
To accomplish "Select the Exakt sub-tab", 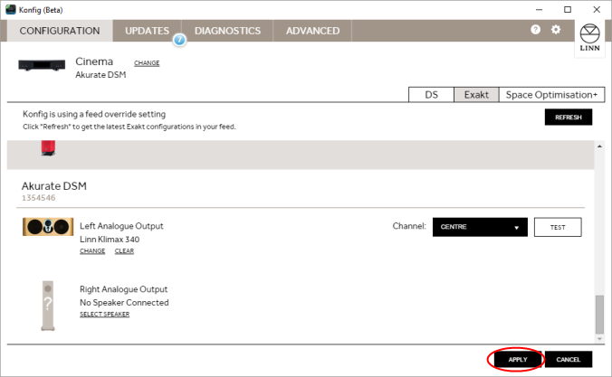I will click(476, 95).
